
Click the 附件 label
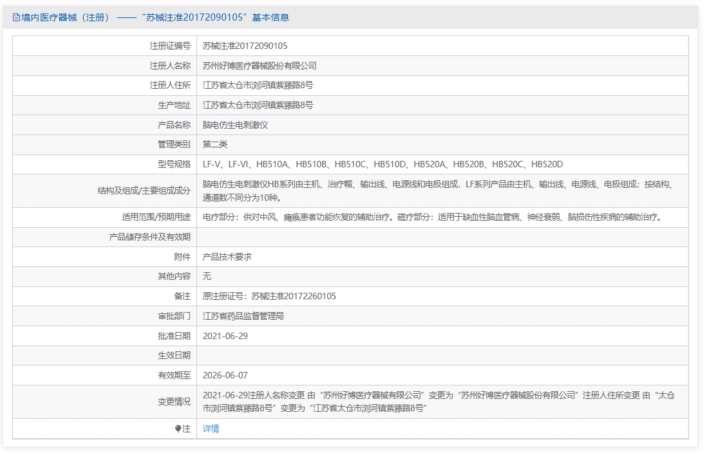(x=182, y=257)
